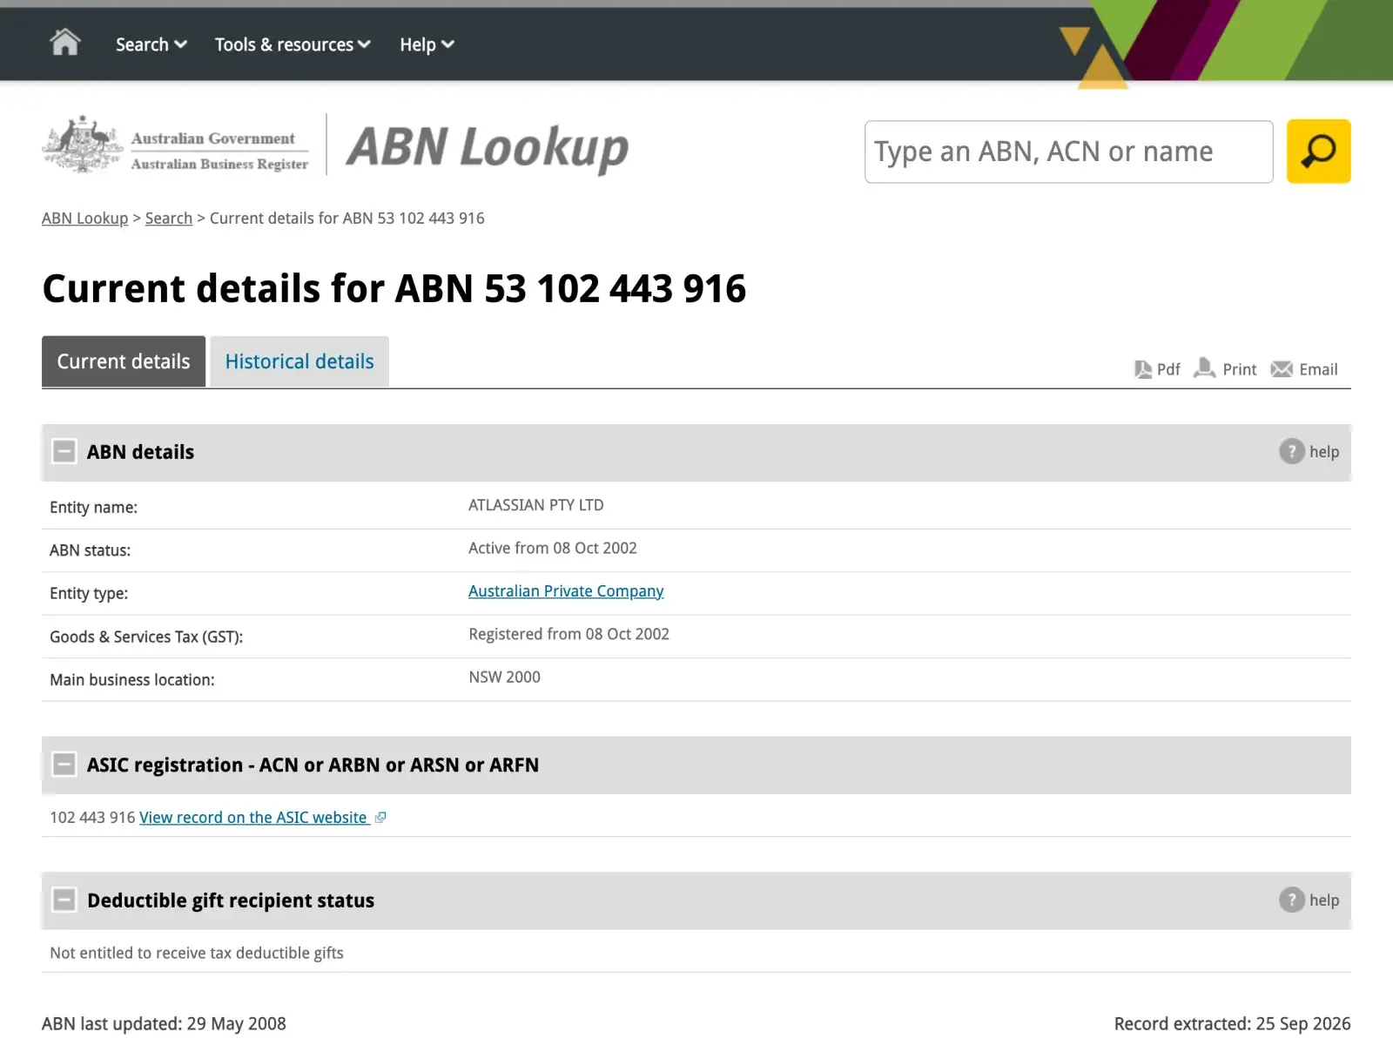Screen dimensions: 1393x1045
Task: Click the Email text link
Action: coord(1318,369)
